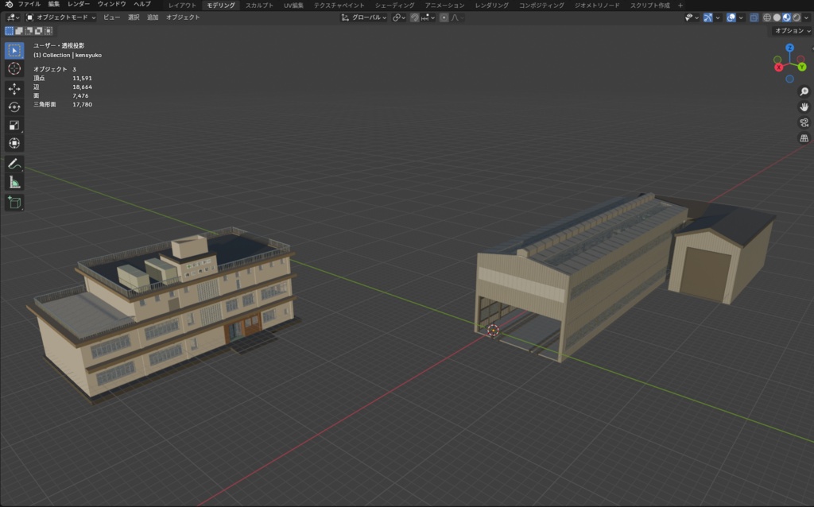This screenshot has width=814, height=507.
Task: Open the ファイル menu
Action: tap(29, 4)
